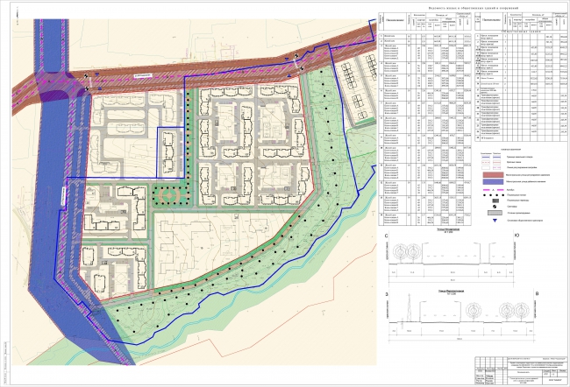Screen dimensions: 570x387
Task: Click the letter З beside the lower section
Action: (386, 294)
